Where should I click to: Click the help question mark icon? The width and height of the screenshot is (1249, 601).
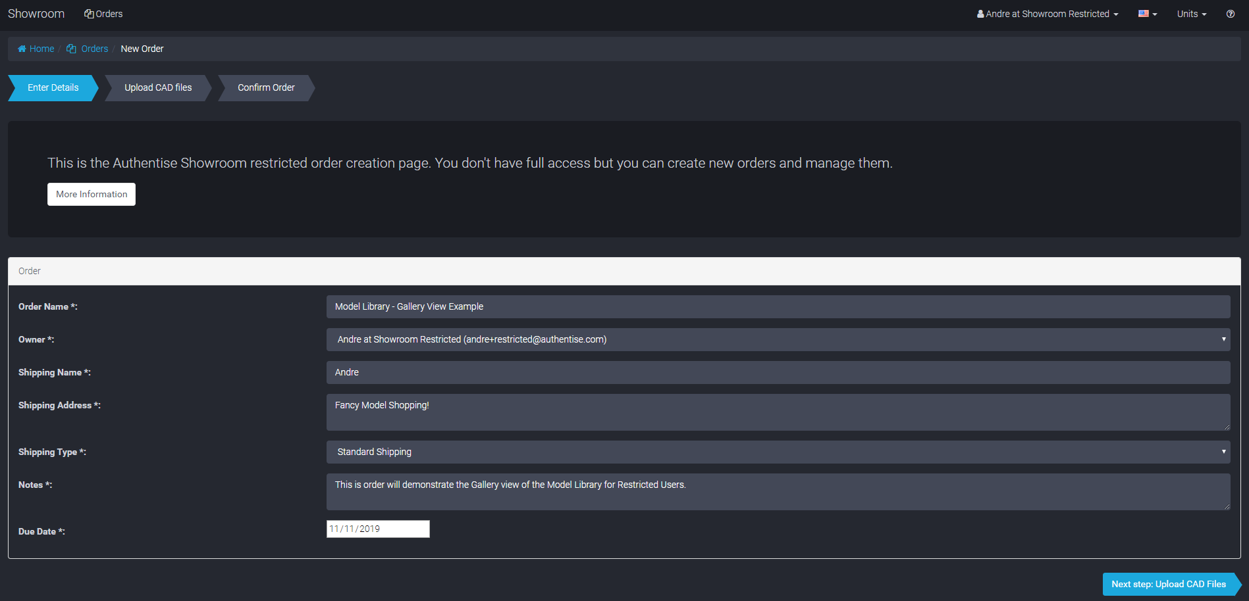tap(1230, 14)
